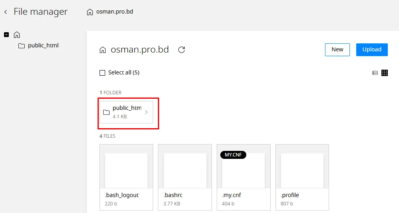The height and width of the screenshot is (213, 399).
Task: Click the osman.pro.bd heading title
Action: [140, 50]
